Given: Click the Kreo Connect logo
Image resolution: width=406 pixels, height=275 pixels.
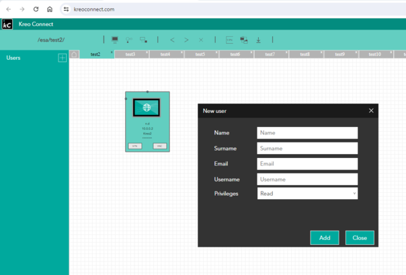Looking at the screenshot, I should point(7,24).
